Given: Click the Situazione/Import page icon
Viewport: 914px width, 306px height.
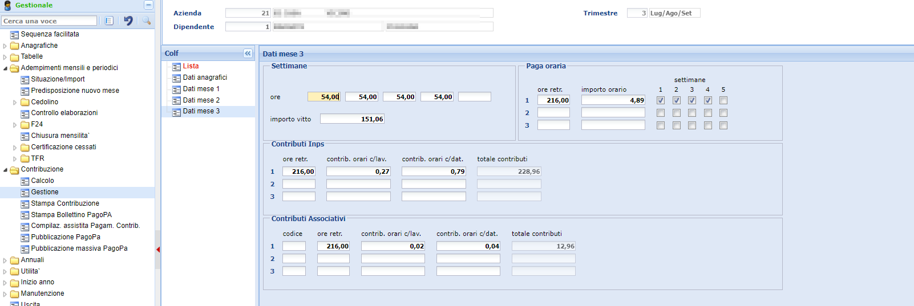Looking at the screenshot, I should [25, 80].
